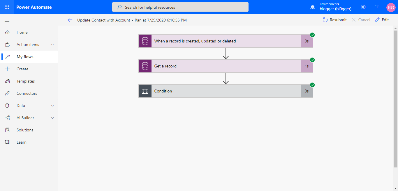Select the Create plus icon
Viewport: 398px width, 191px height.
(x=7, y=69)
